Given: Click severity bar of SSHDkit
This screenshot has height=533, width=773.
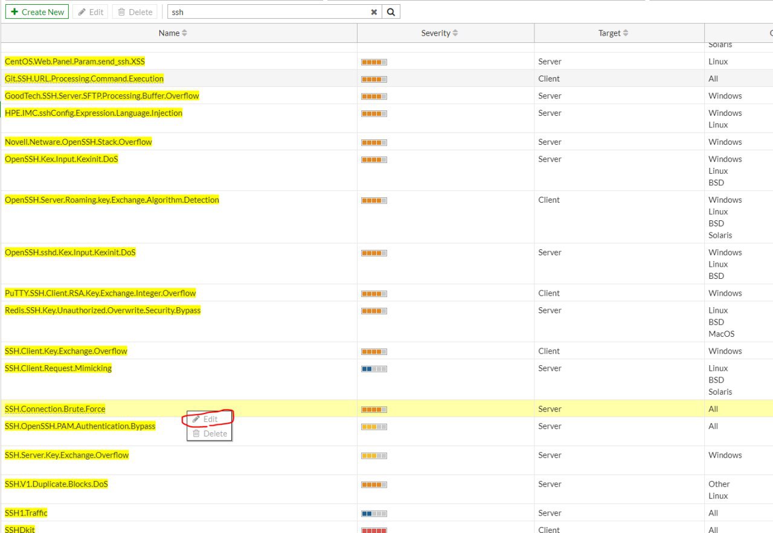Looking at the screenshot, I should pyautogui.click(x=374, y=530).
